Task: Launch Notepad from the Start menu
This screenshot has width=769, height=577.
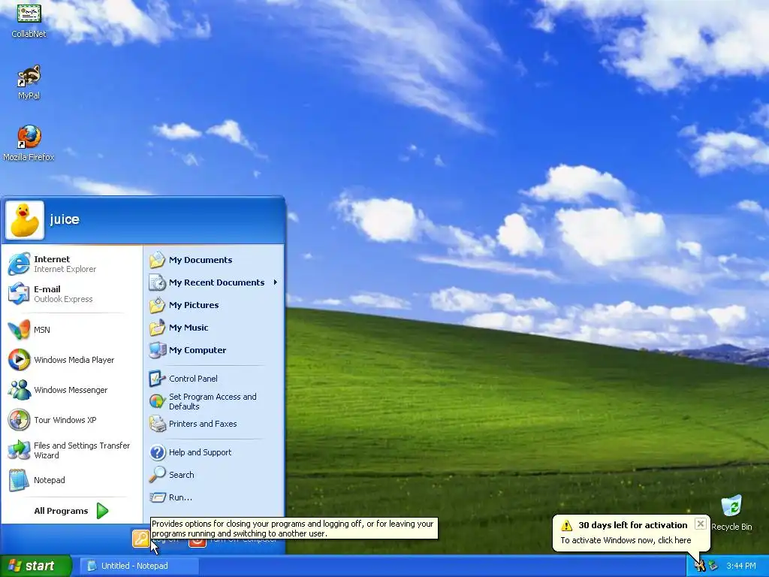Action: coord(72,480)
